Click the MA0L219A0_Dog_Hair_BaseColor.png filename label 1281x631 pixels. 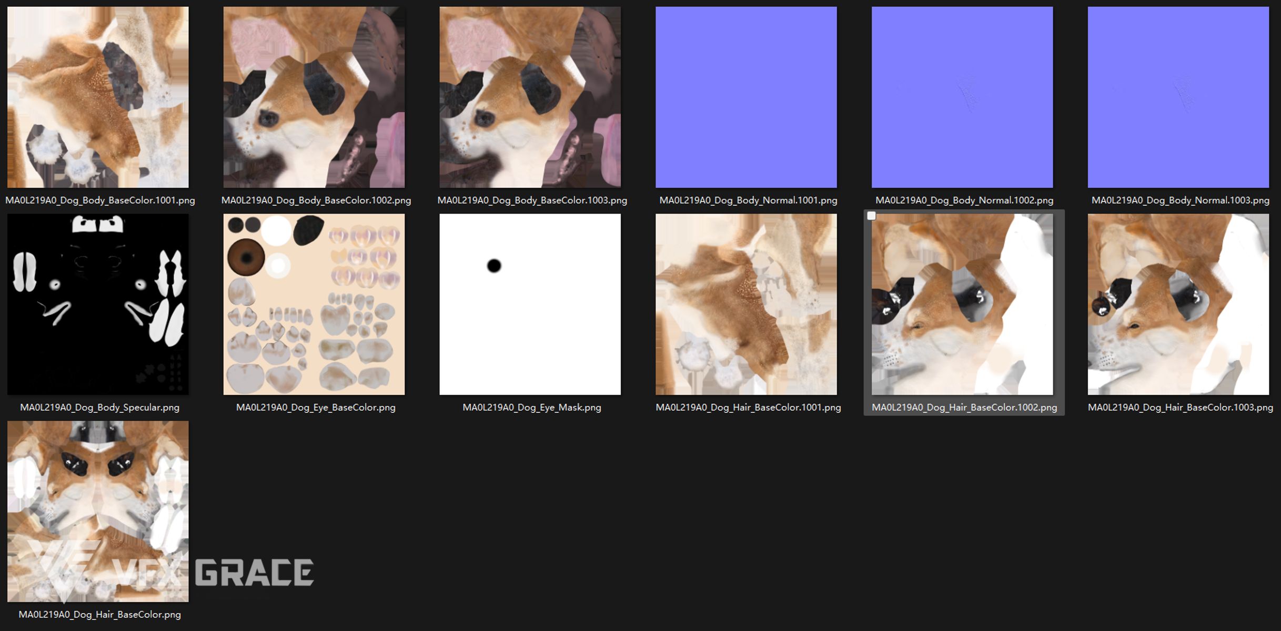coord(100,615)
